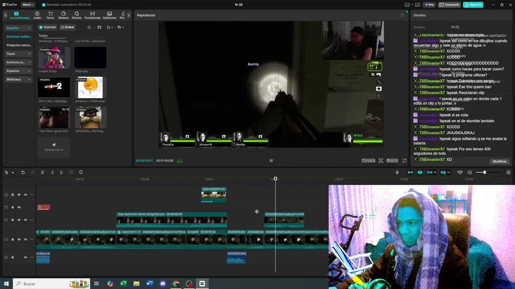Screen dimensions: 515x289
Task: Open the Audio media tab
Action: [37, 15]
